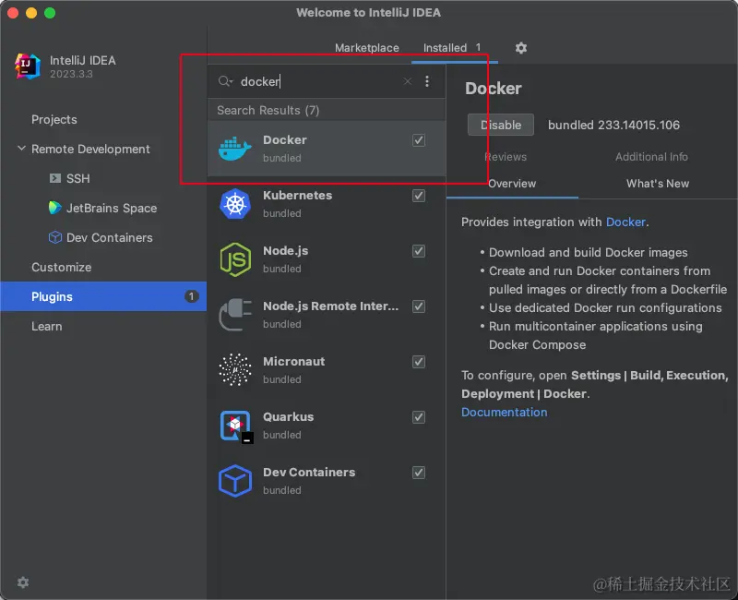
Task: Click the Micronaut plugin icon
Action: (234, 370)
